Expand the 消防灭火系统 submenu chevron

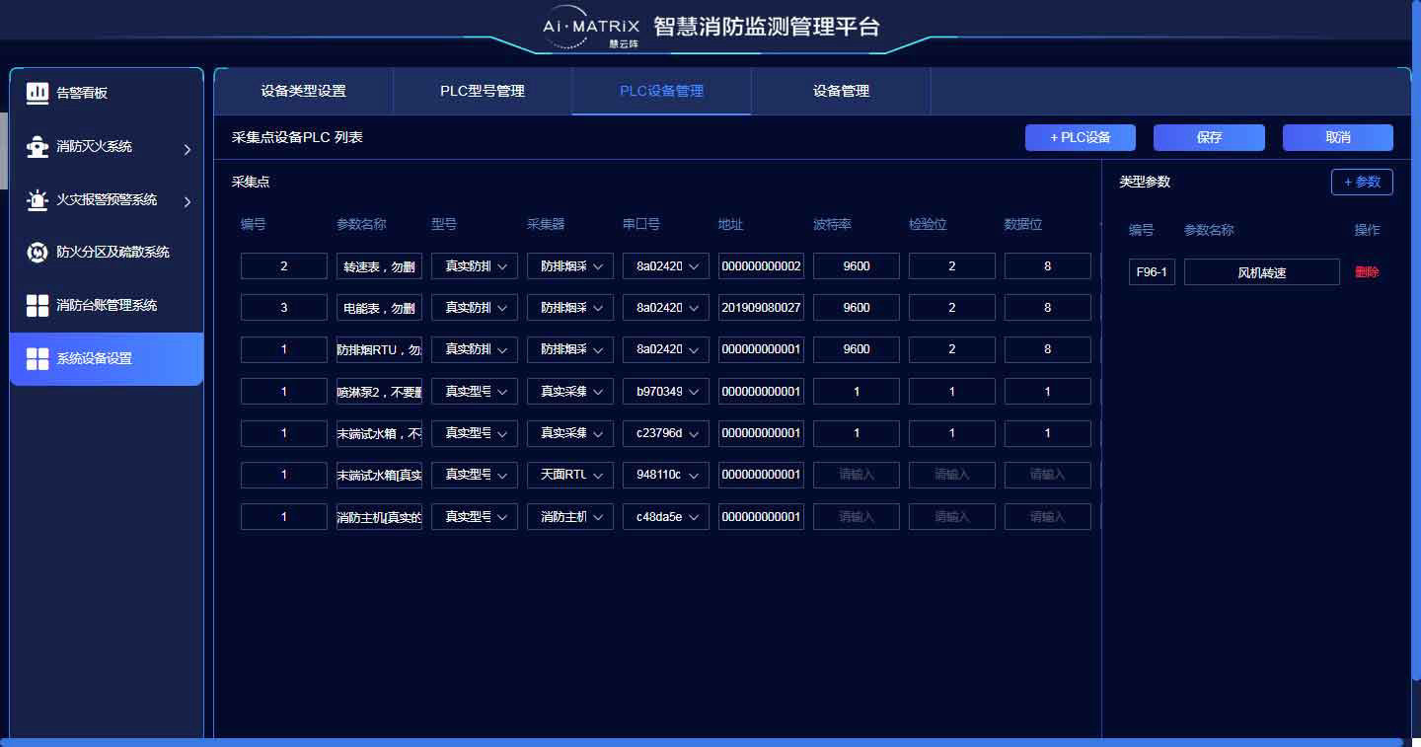[x=187, y=150]
